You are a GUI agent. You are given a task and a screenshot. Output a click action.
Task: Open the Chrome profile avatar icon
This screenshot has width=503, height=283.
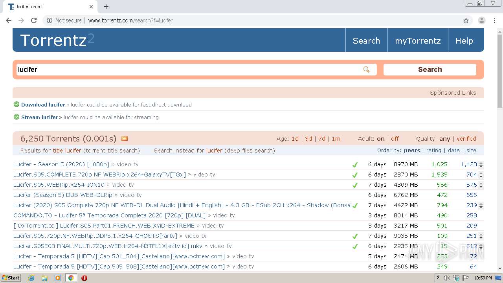[x=482, y=20]
